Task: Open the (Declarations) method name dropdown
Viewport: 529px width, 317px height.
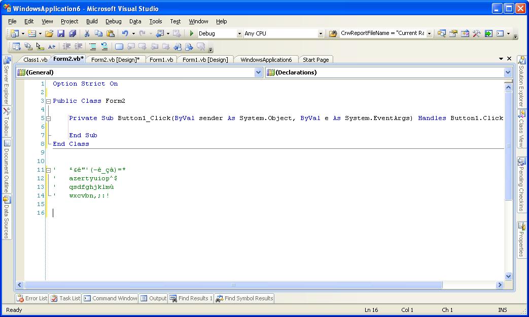Action: [x=508, y=72]
